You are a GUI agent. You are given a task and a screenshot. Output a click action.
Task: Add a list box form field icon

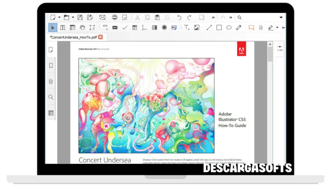point(134,27)
